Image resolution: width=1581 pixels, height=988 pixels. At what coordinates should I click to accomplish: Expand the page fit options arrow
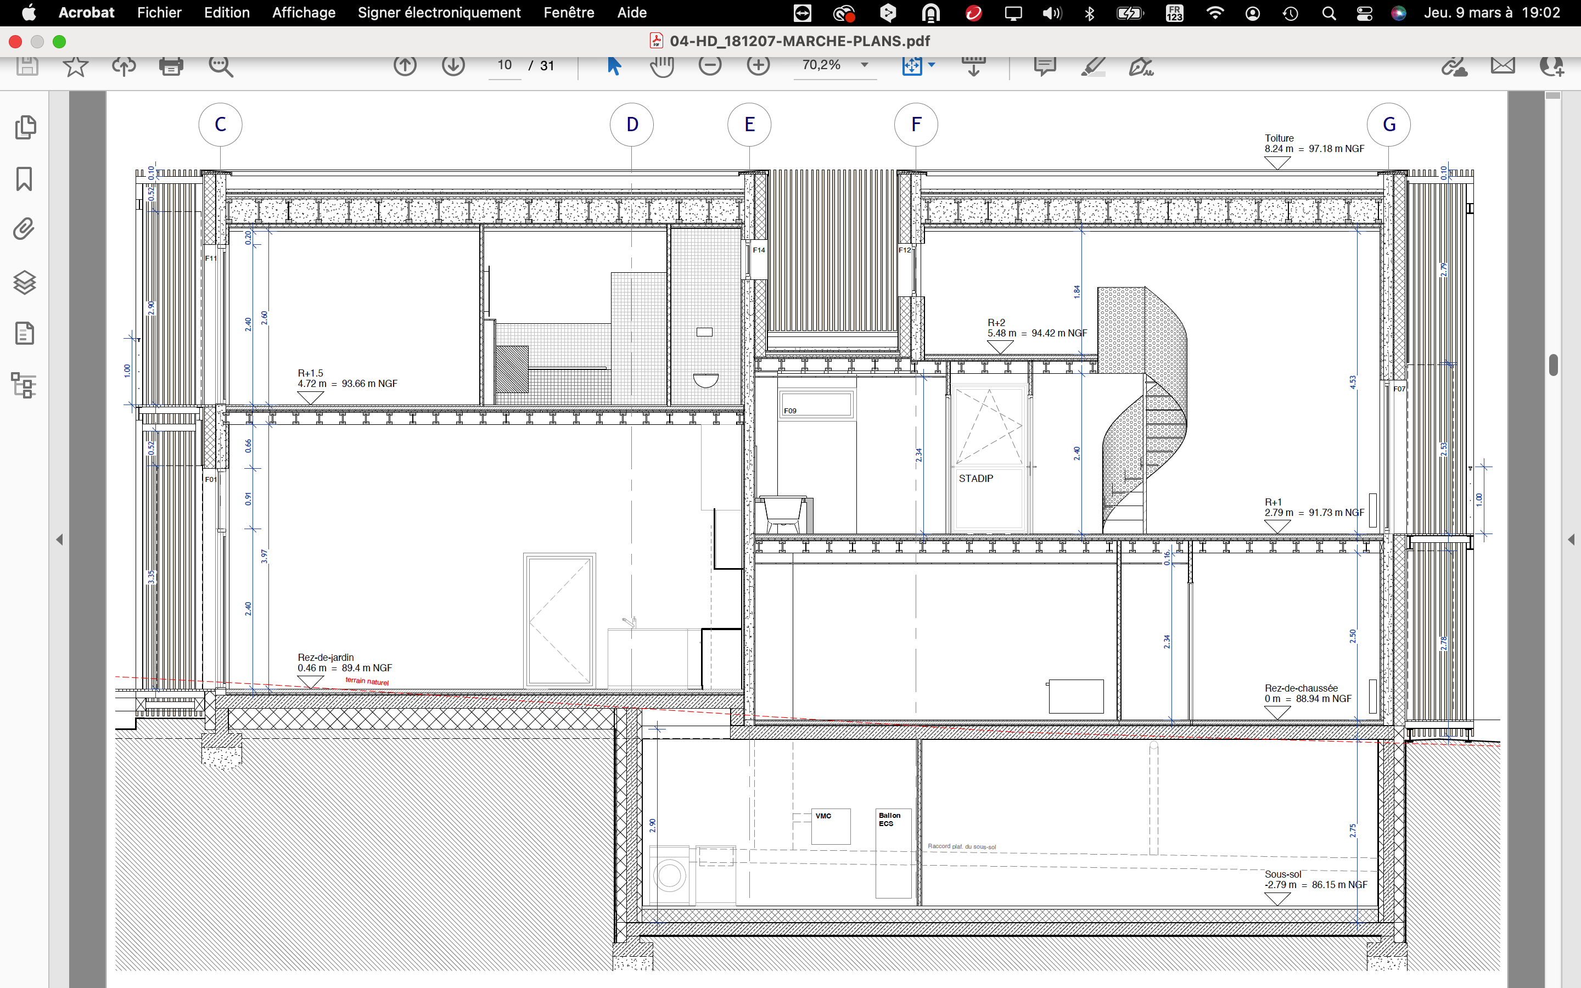[x=932, y=65]
